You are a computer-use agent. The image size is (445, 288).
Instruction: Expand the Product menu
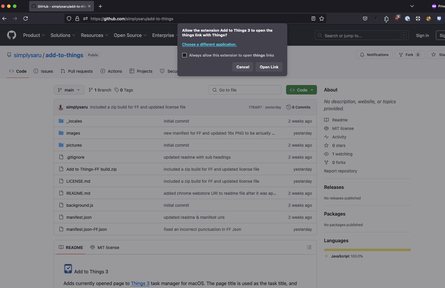(x=34, y=35)
